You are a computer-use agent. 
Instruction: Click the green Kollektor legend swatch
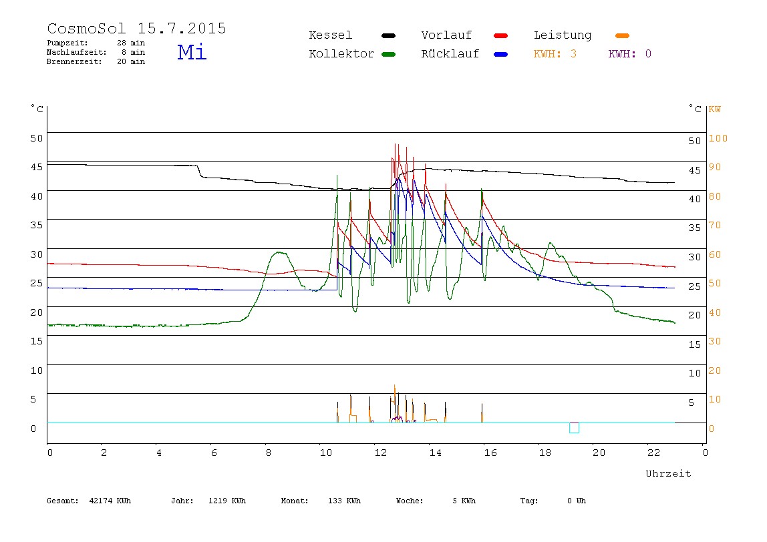pyautogui.click(x=388, y=54)
